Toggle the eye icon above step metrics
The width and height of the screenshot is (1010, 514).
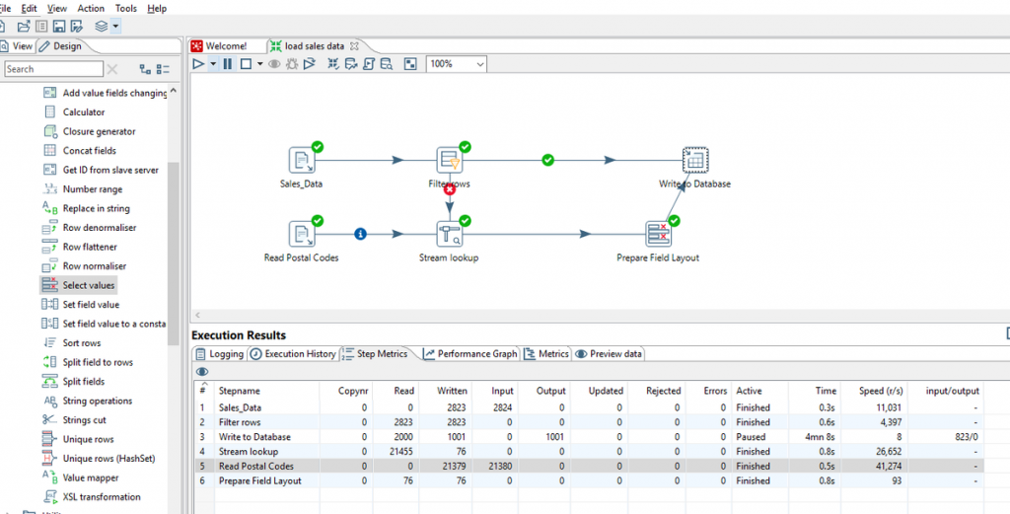pos(203,372)
